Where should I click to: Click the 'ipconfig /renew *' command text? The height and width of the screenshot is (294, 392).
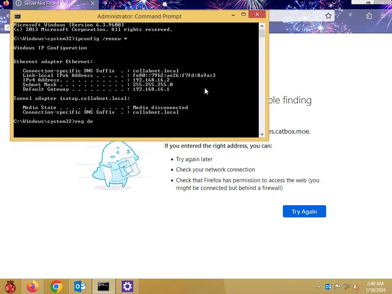tap(101, 39)
